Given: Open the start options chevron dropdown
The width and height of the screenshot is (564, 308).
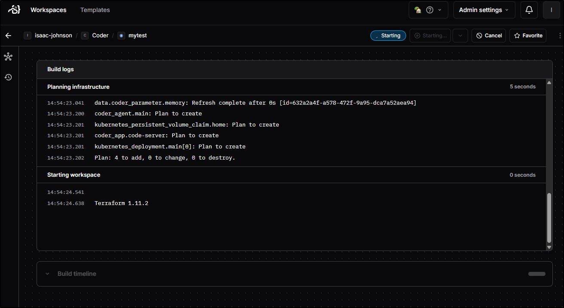Looking at the screenshot, I should pos(460,36).
